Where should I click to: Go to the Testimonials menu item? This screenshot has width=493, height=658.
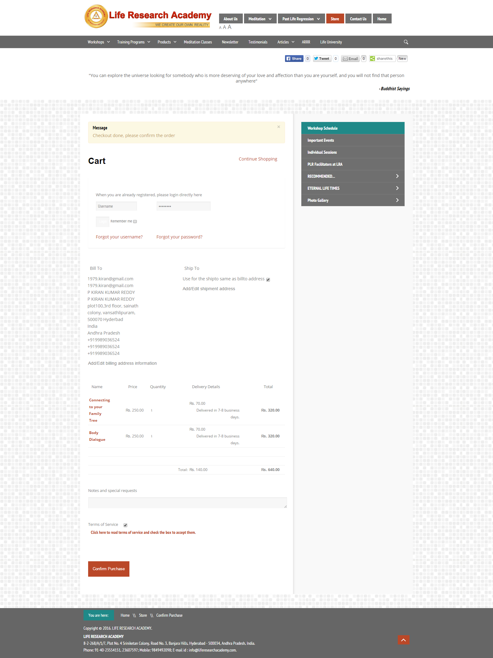(258, 42)
